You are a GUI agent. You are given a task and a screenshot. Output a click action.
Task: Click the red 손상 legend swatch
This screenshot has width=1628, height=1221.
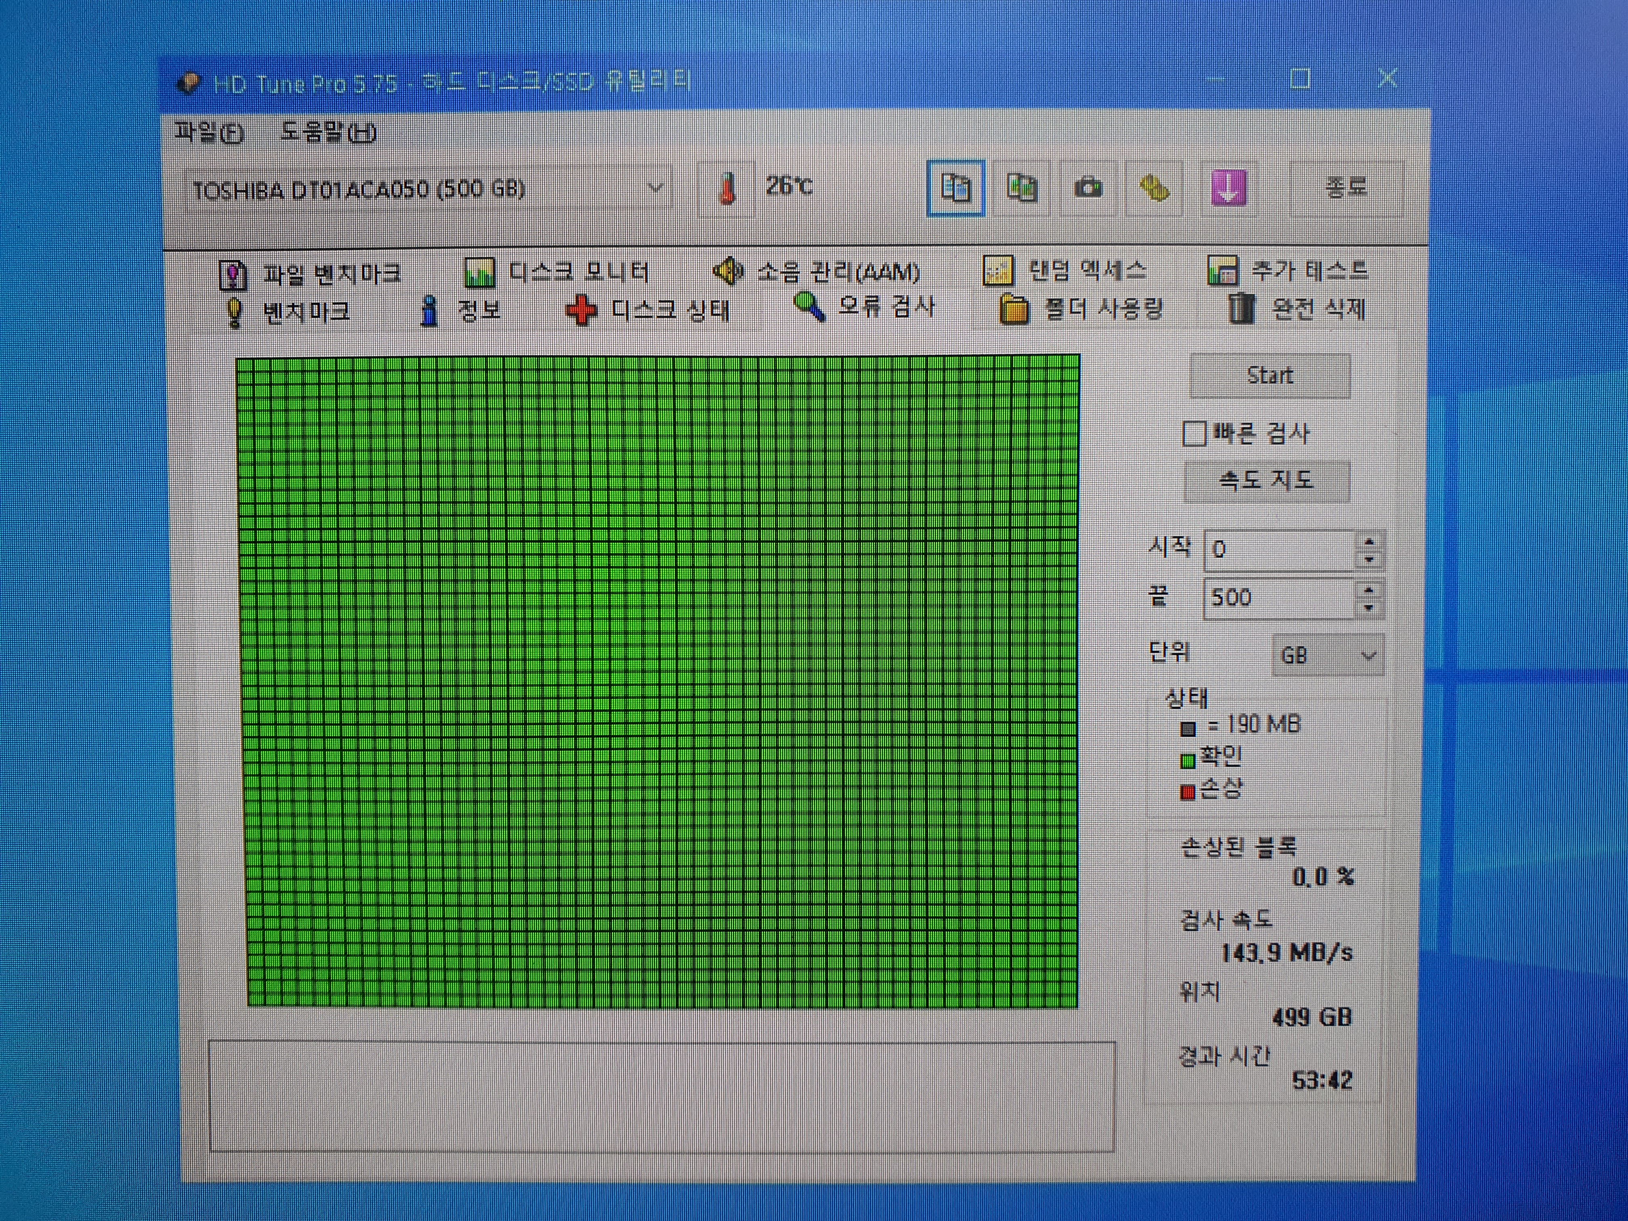(1187, 793)
